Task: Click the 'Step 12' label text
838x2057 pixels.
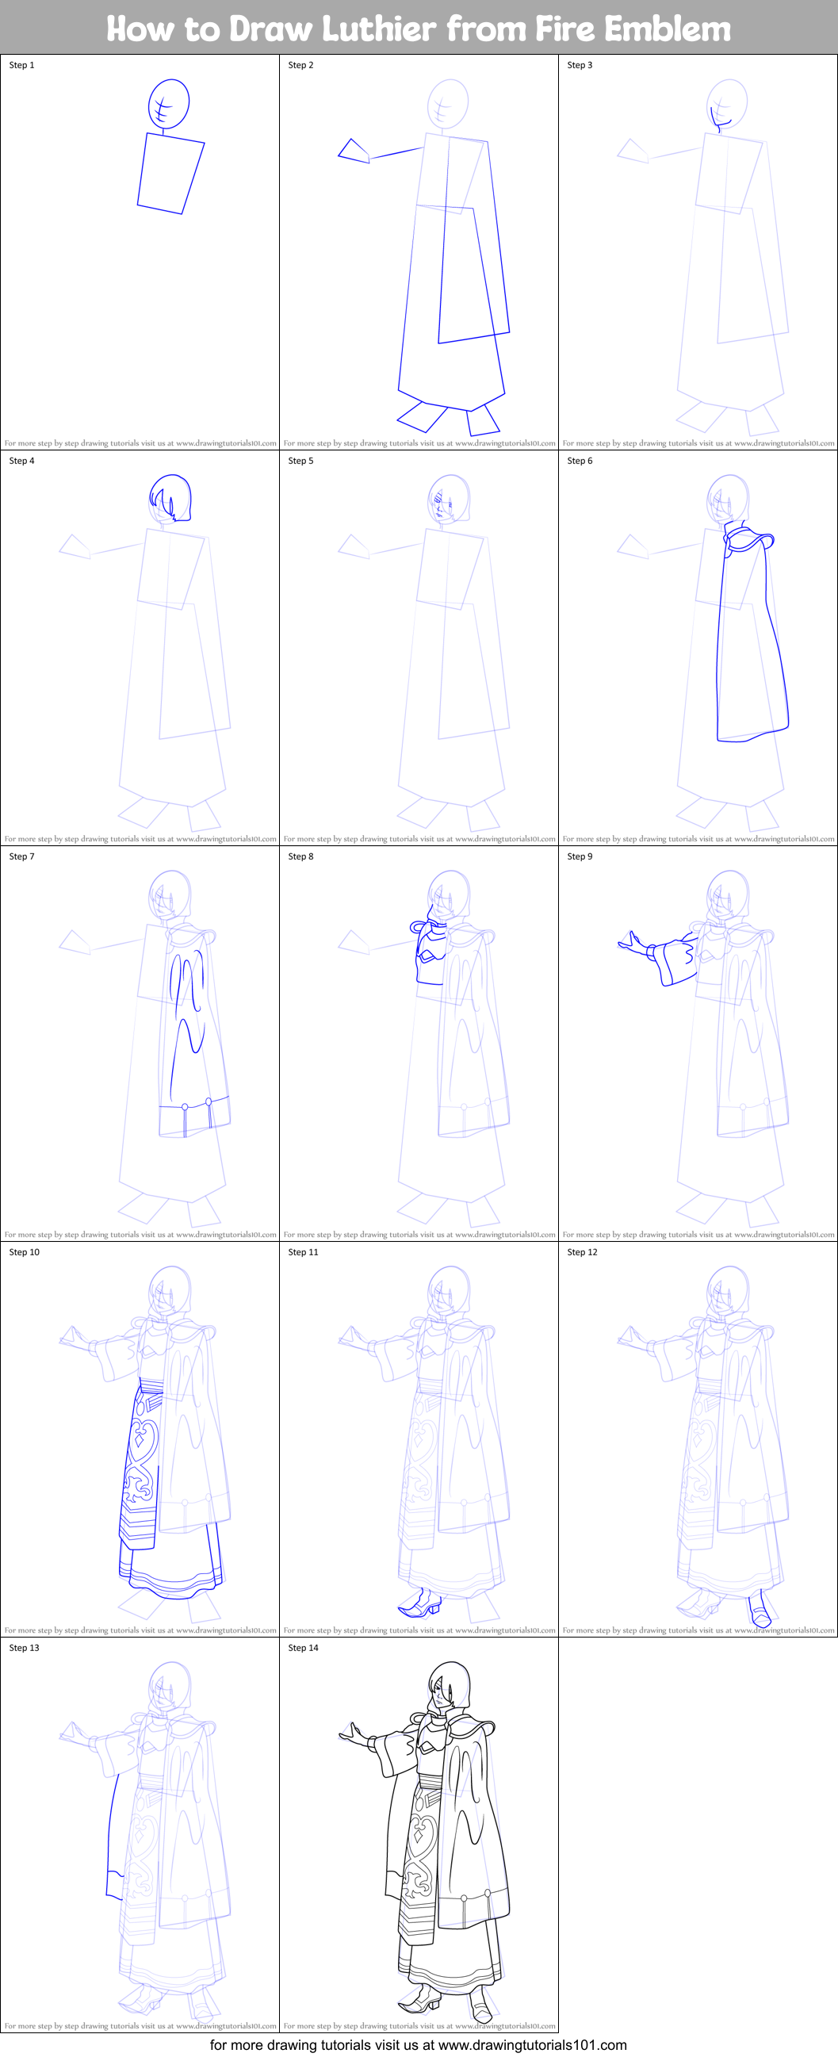Action: (583, 1252)
